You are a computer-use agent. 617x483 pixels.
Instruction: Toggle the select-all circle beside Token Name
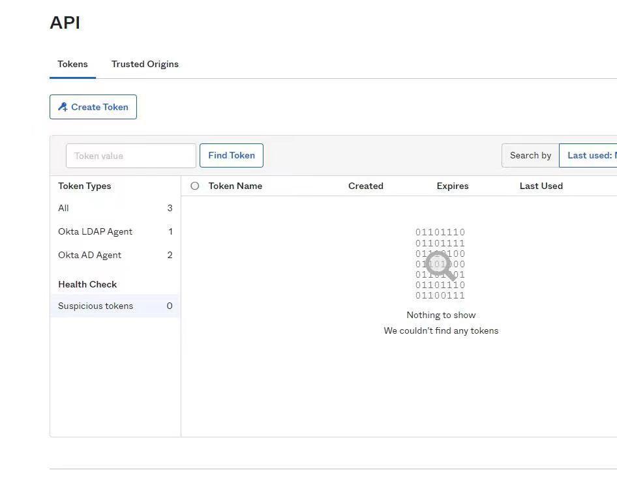(194, 186)
